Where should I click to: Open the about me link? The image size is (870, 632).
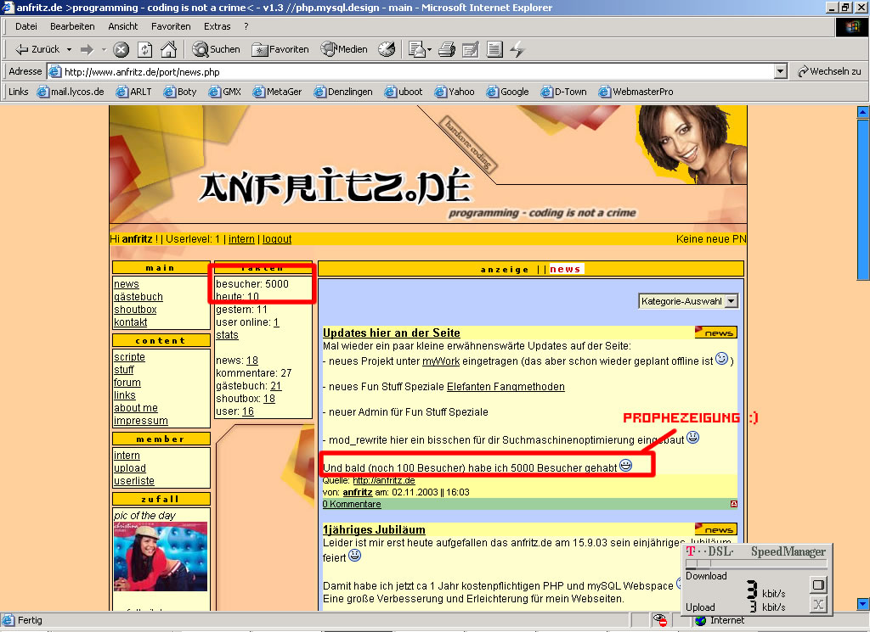[136, 408]
